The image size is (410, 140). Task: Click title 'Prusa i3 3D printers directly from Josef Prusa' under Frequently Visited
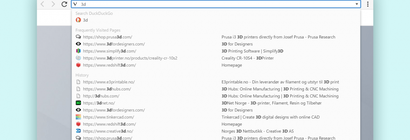tap(278, 37)
